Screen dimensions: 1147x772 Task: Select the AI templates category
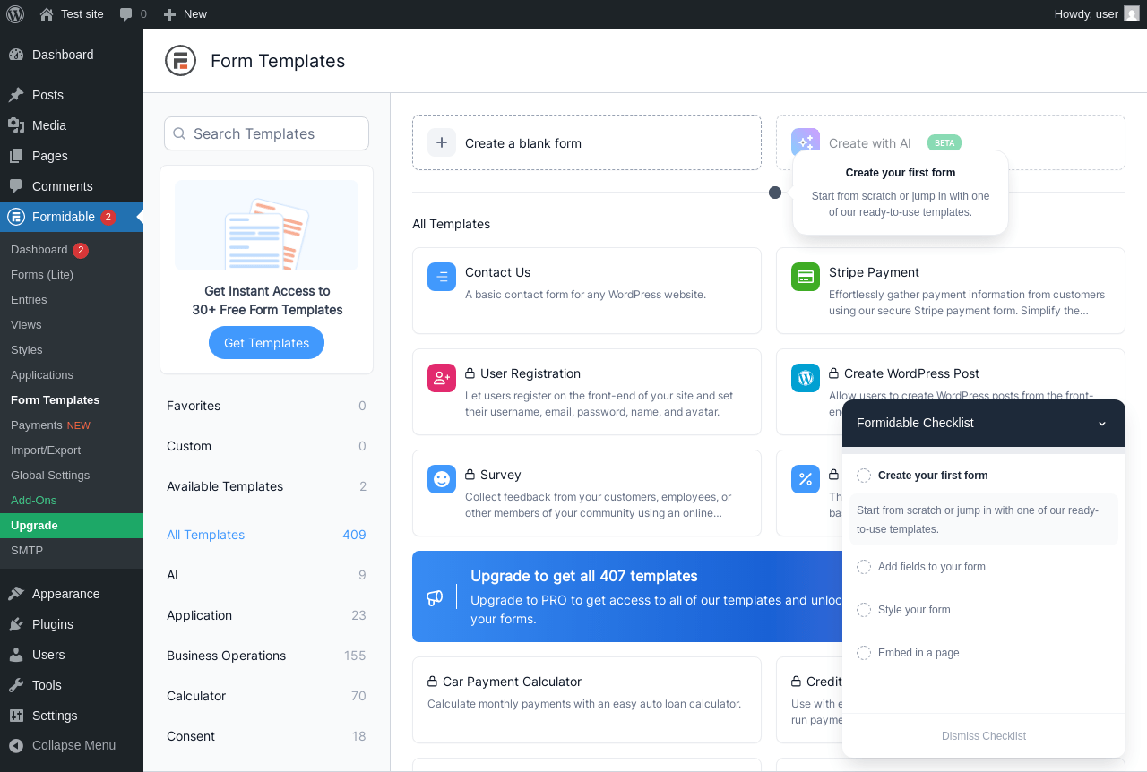tap(266, 575)
